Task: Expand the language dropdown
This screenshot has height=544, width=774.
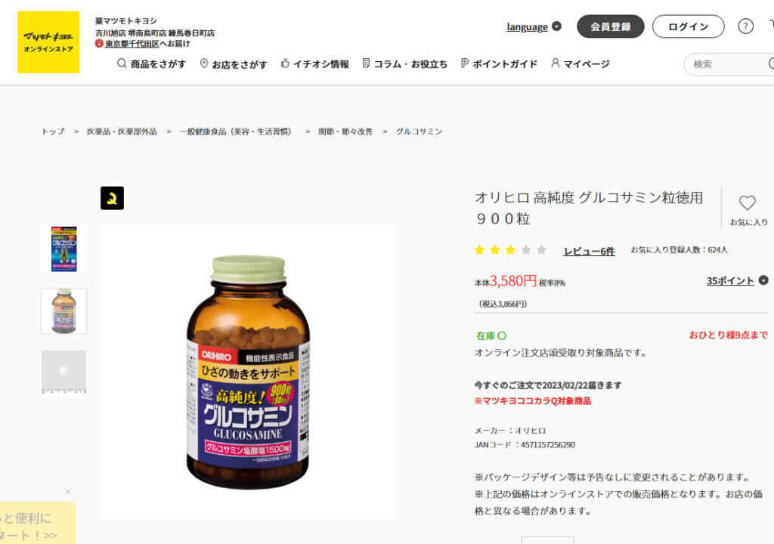Action: (534, 26)
